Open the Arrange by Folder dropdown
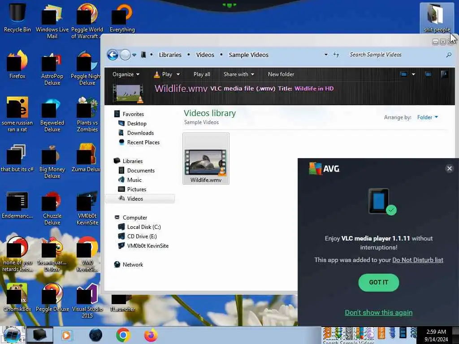This screenshot has height=344, width=459. click(427, 117)
